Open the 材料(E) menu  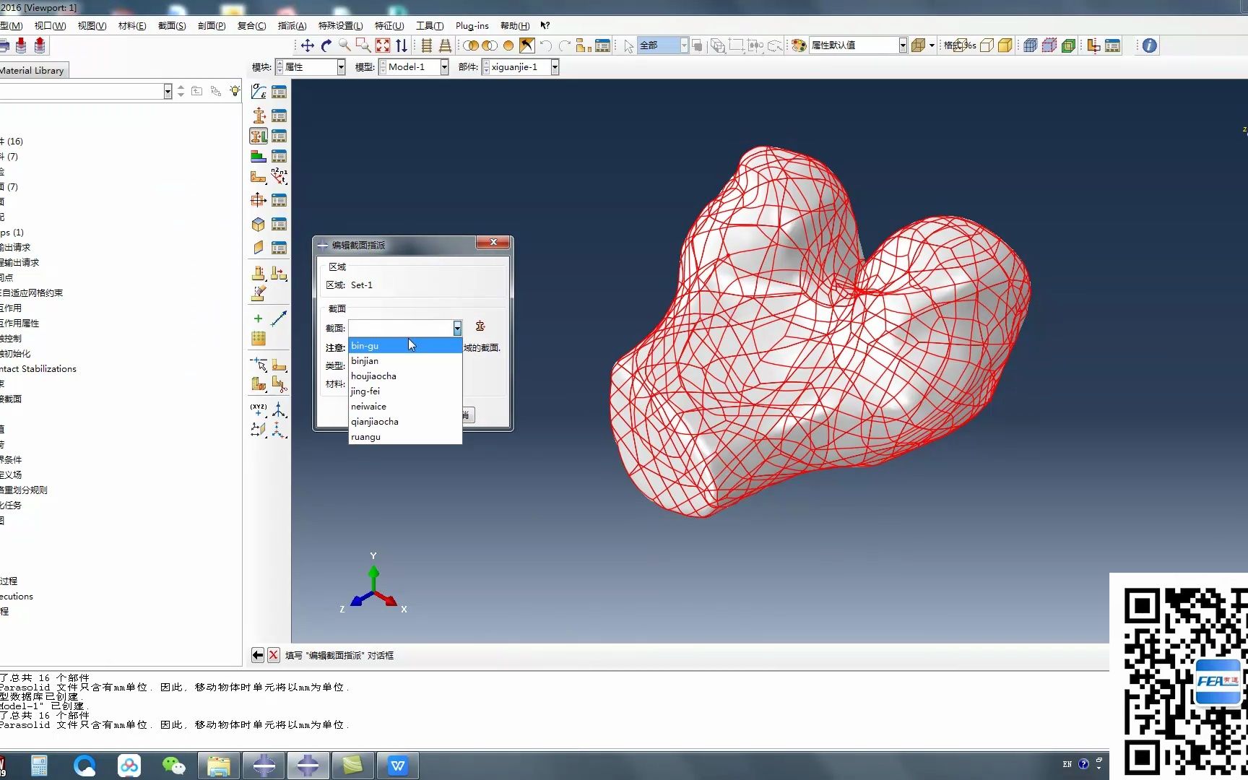[x=132, y=26]
